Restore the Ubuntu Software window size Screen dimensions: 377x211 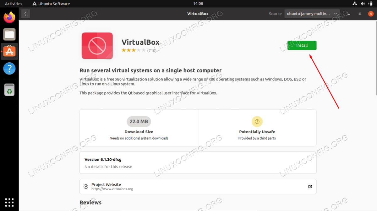point(360,14)
